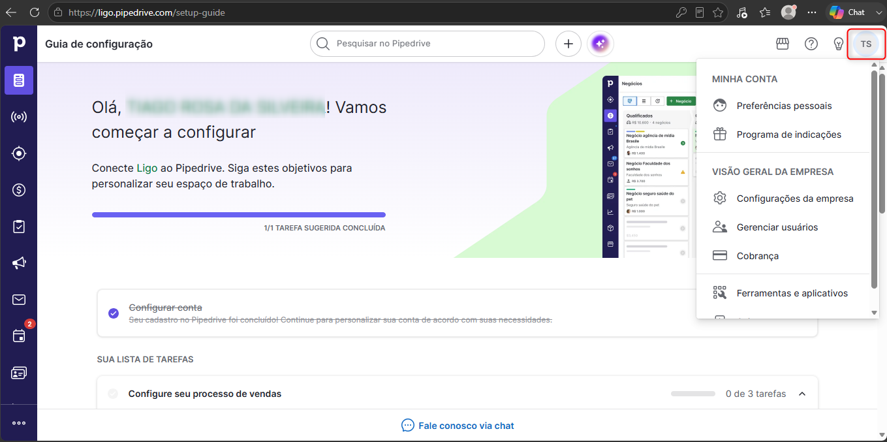Open the AI sparkle assistant button
This screenshot has height=442, width=887.
600,44
